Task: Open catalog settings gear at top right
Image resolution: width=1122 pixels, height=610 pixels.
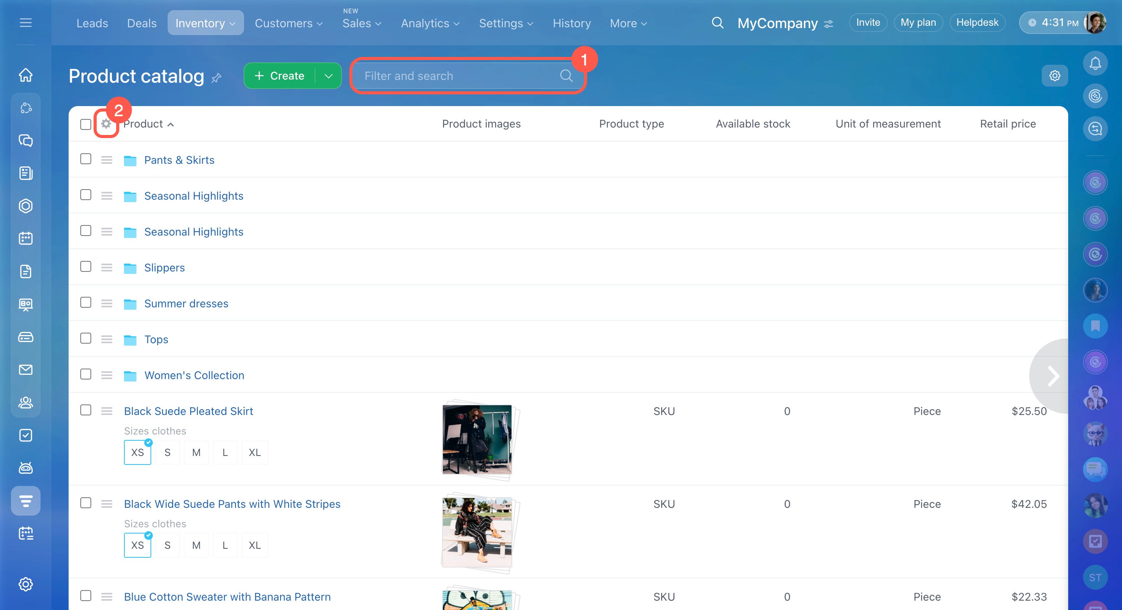Action: pyautogui.click(x=1055, y=76)
